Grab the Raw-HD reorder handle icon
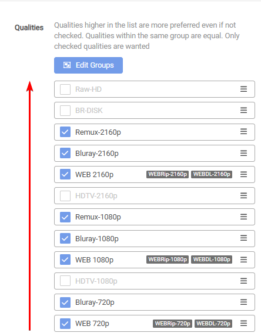The image size is (261, 336). pyautogui.click(x=243, y=89)
